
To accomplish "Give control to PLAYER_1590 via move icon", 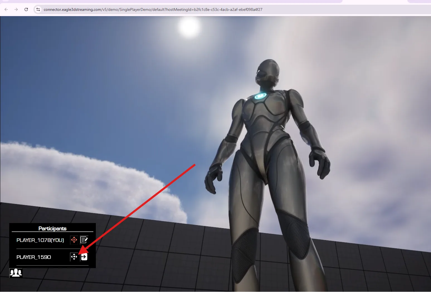I will [74, 257].
